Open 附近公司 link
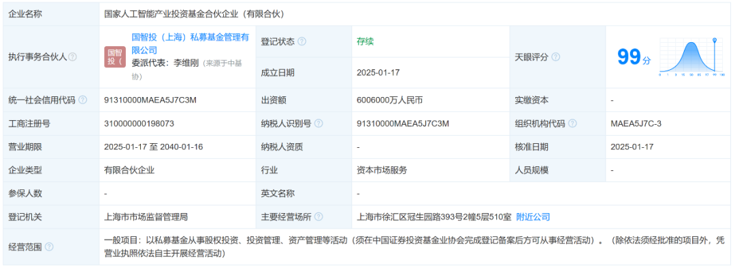 coord(533,217)
